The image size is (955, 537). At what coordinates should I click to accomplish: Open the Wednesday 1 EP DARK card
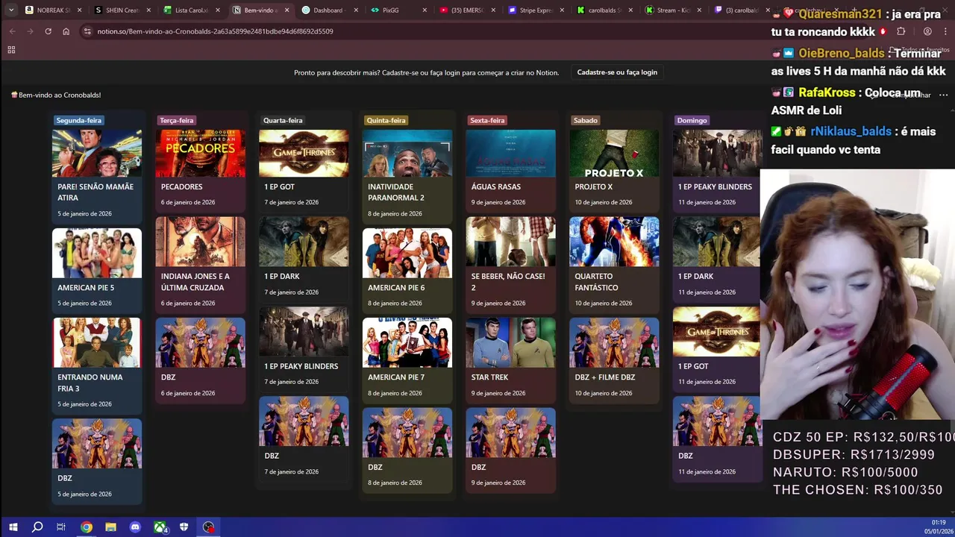click(x=304, y=259)
